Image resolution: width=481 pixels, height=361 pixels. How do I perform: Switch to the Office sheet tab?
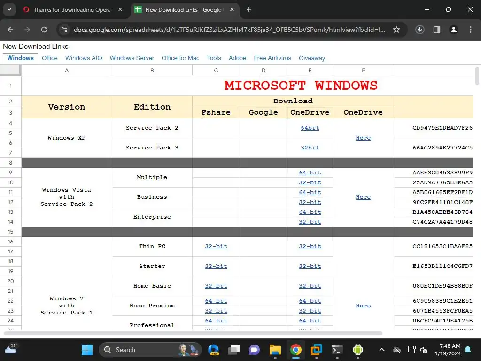49,58
